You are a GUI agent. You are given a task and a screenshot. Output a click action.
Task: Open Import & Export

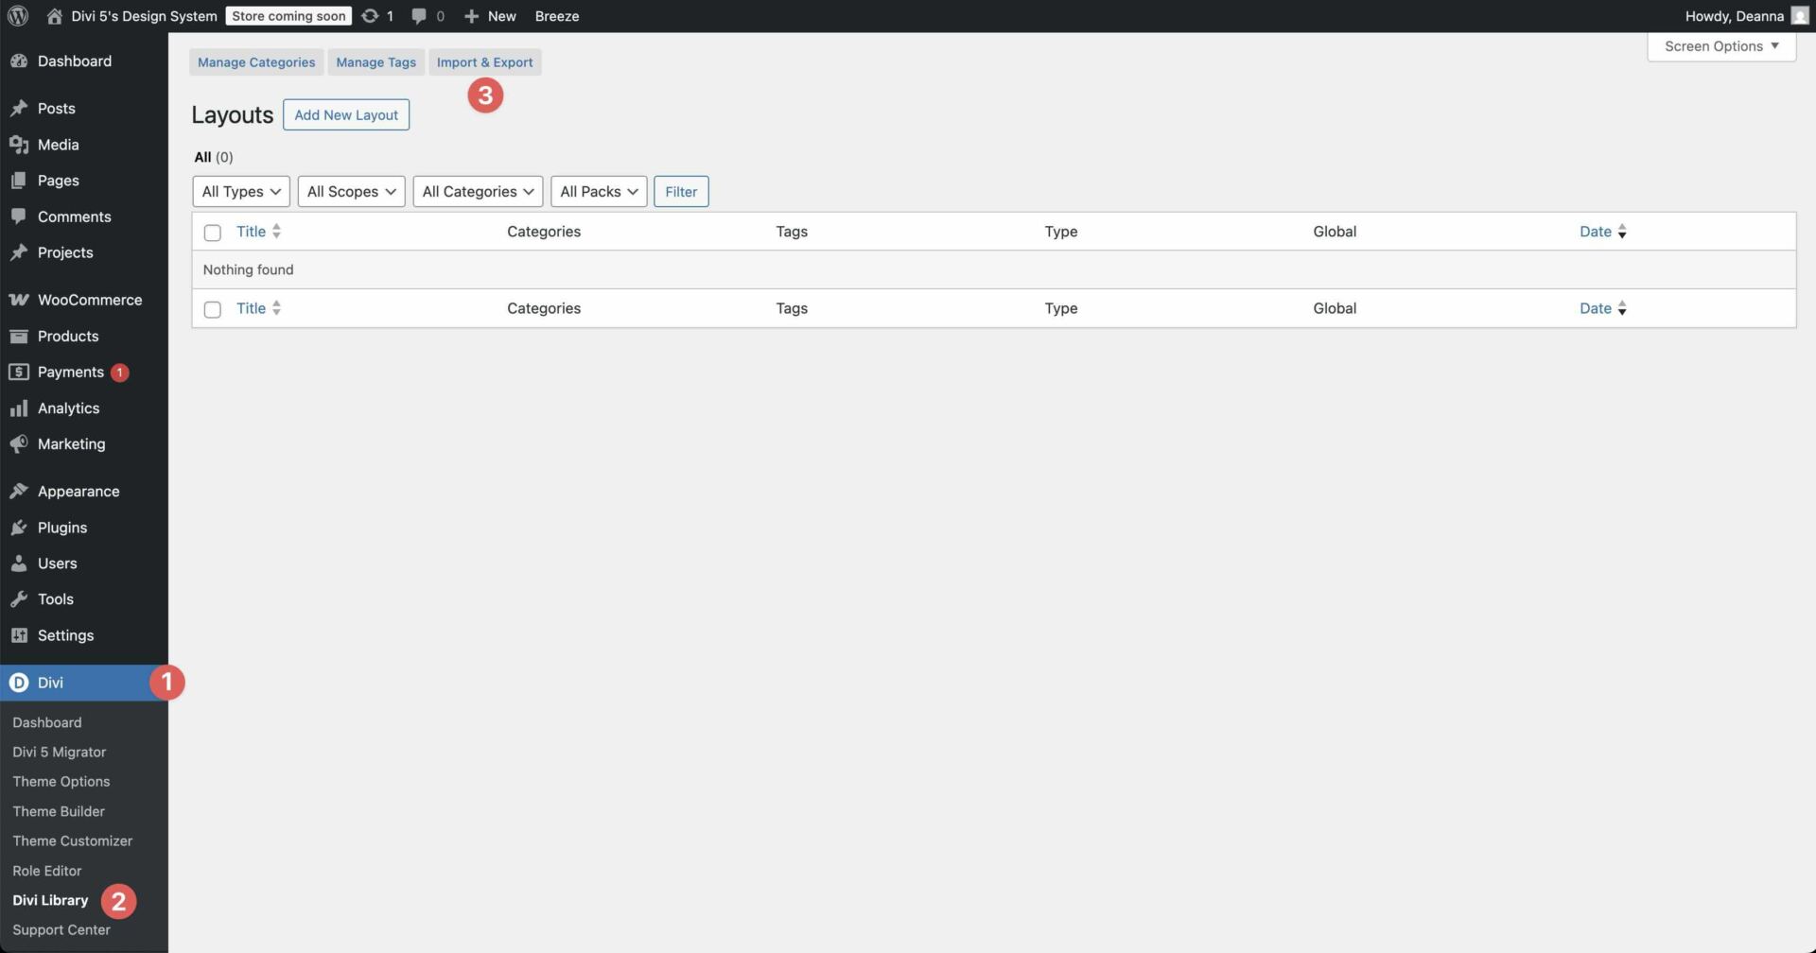click(x=485, y=61)
